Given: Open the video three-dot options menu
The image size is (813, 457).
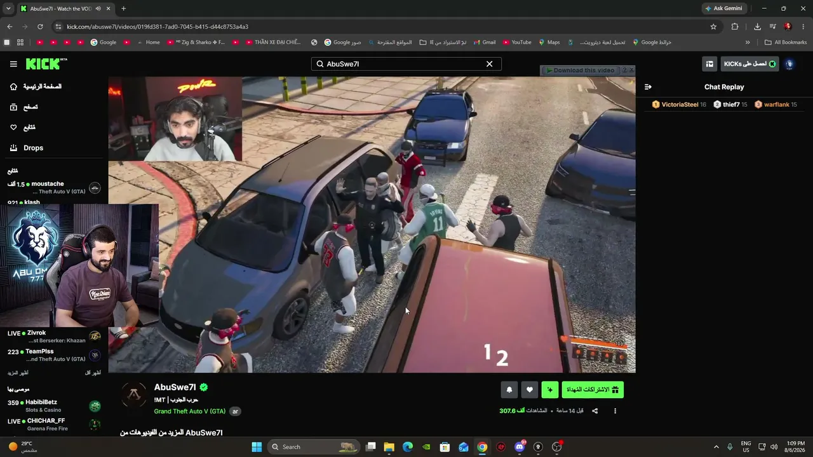Looking at the screenshot, I should (615, 411).
